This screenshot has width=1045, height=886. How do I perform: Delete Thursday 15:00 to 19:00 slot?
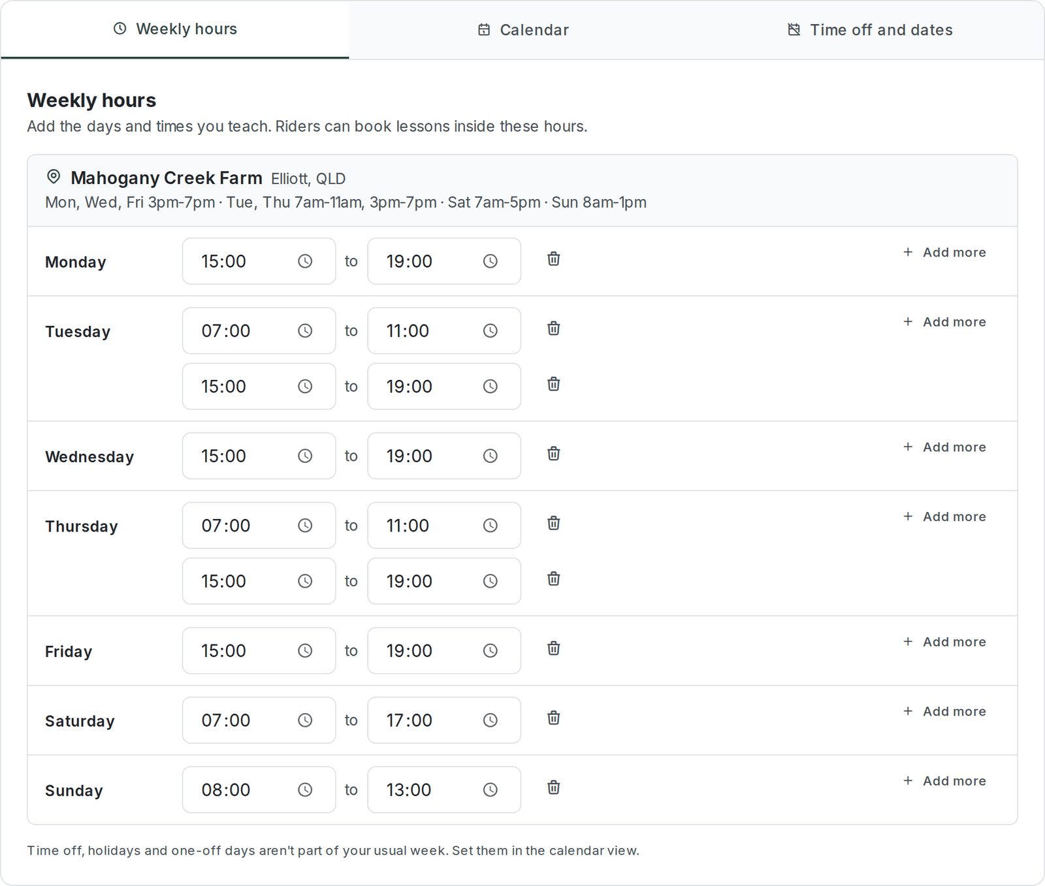[553, 578]
